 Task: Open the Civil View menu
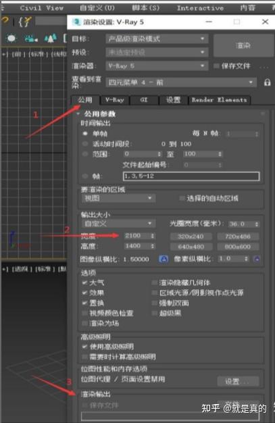point(42,8)
